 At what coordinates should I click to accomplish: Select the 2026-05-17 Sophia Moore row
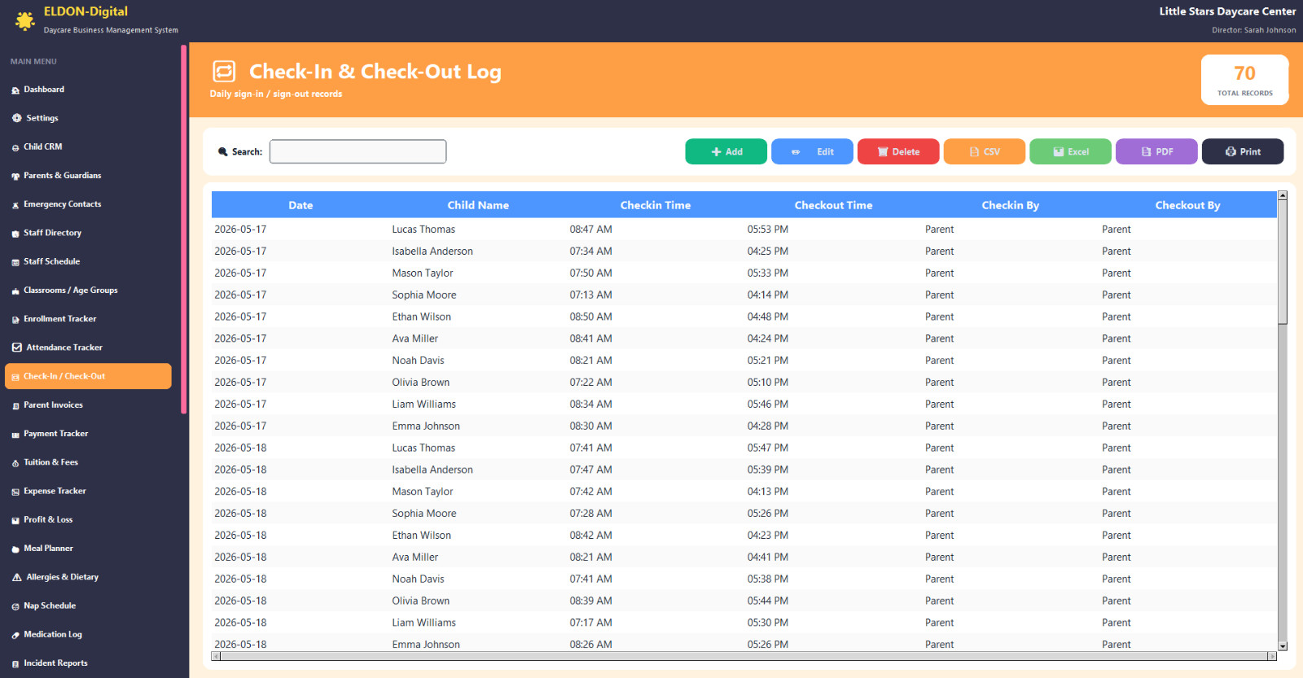[744, 295]
